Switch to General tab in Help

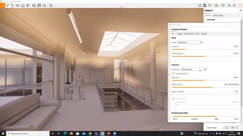208,15
